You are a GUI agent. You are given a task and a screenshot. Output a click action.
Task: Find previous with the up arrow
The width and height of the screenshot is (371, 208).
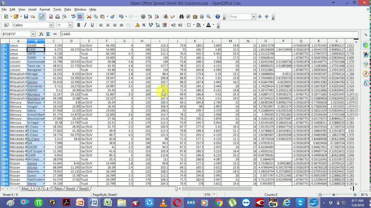pyautogui.click(x=267, y=17)
